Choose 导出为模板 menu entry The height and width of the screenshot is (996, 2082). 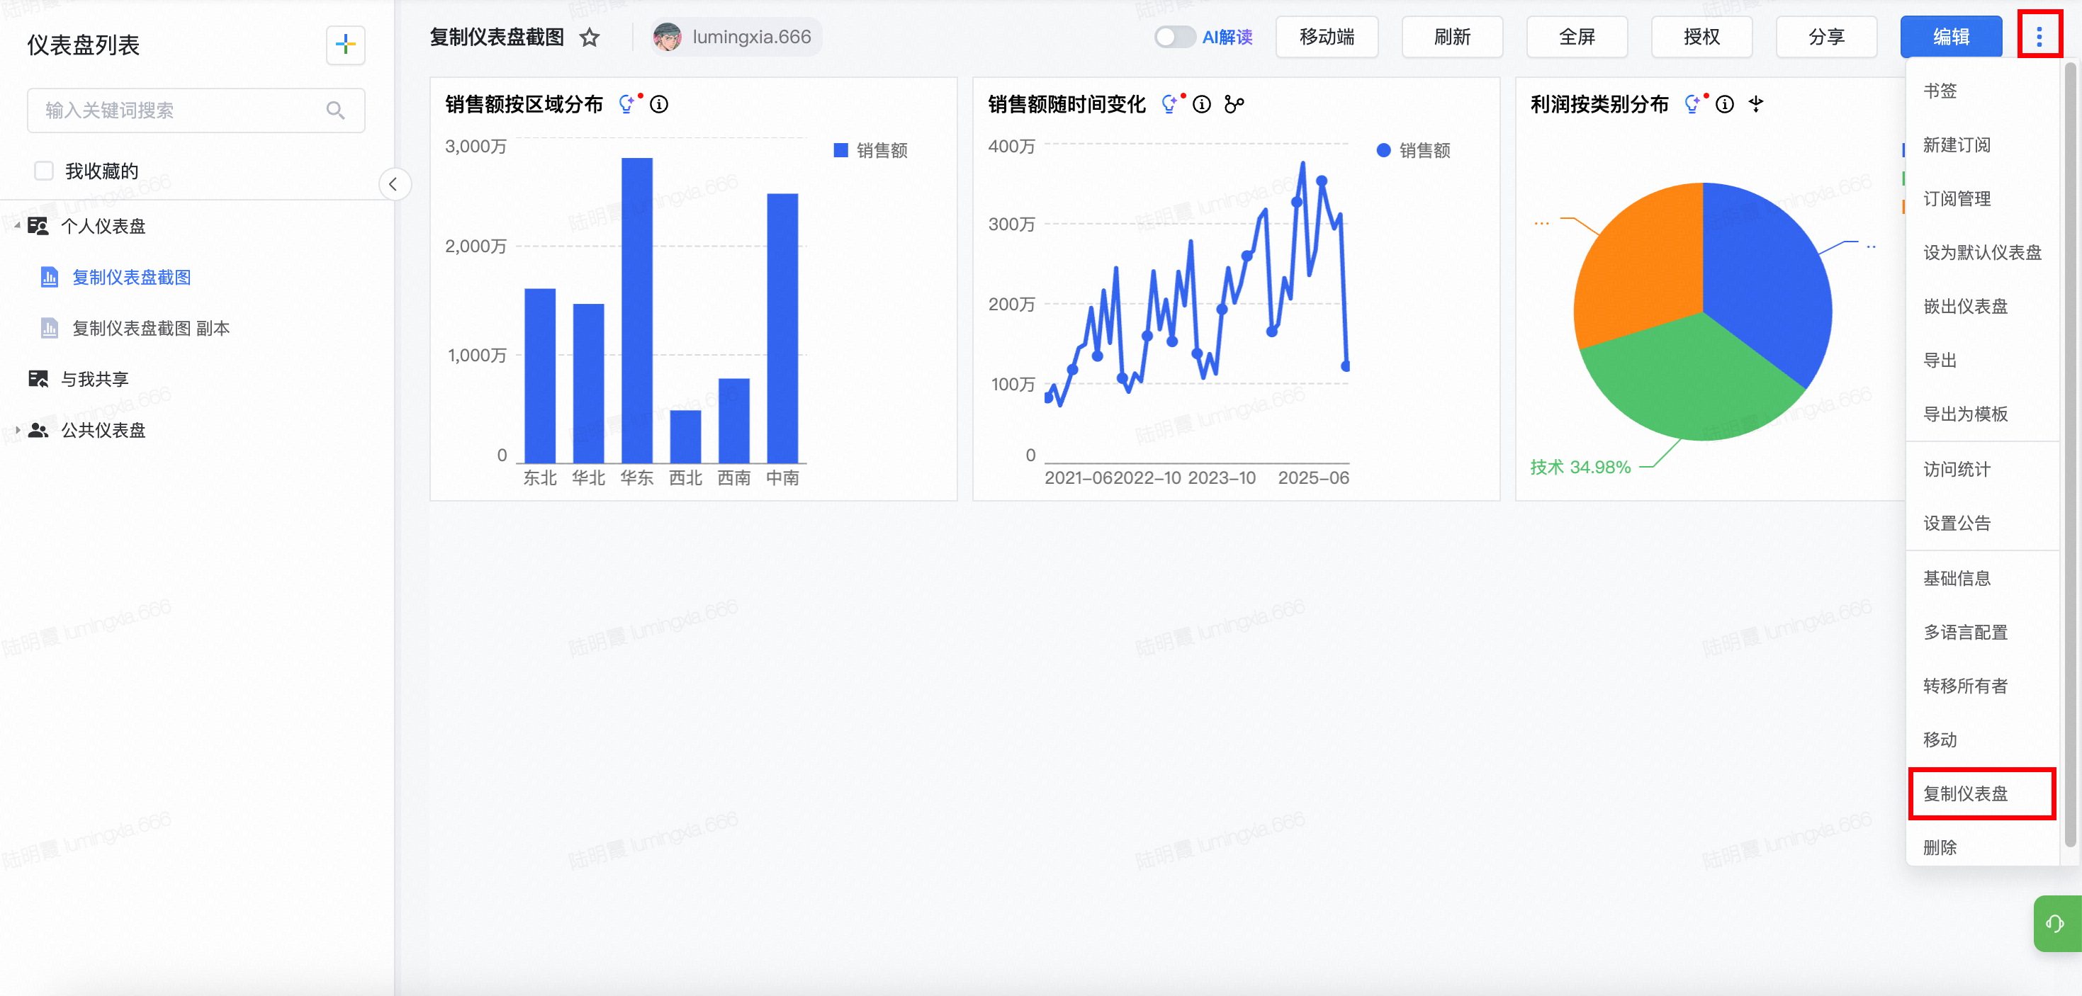[1965, 414]
